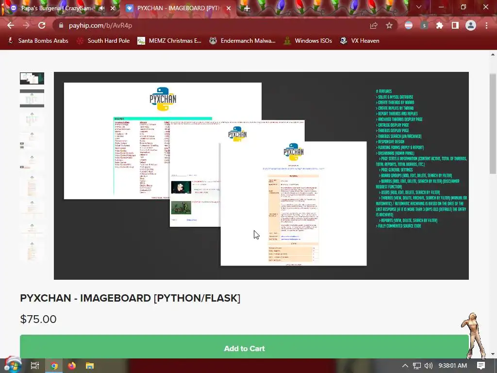497x373 pixels.
Task: Click the PYXCHAN - IMAGEBOARD [PYTHON/FLASK] title
Action: [x=130, y=298]
